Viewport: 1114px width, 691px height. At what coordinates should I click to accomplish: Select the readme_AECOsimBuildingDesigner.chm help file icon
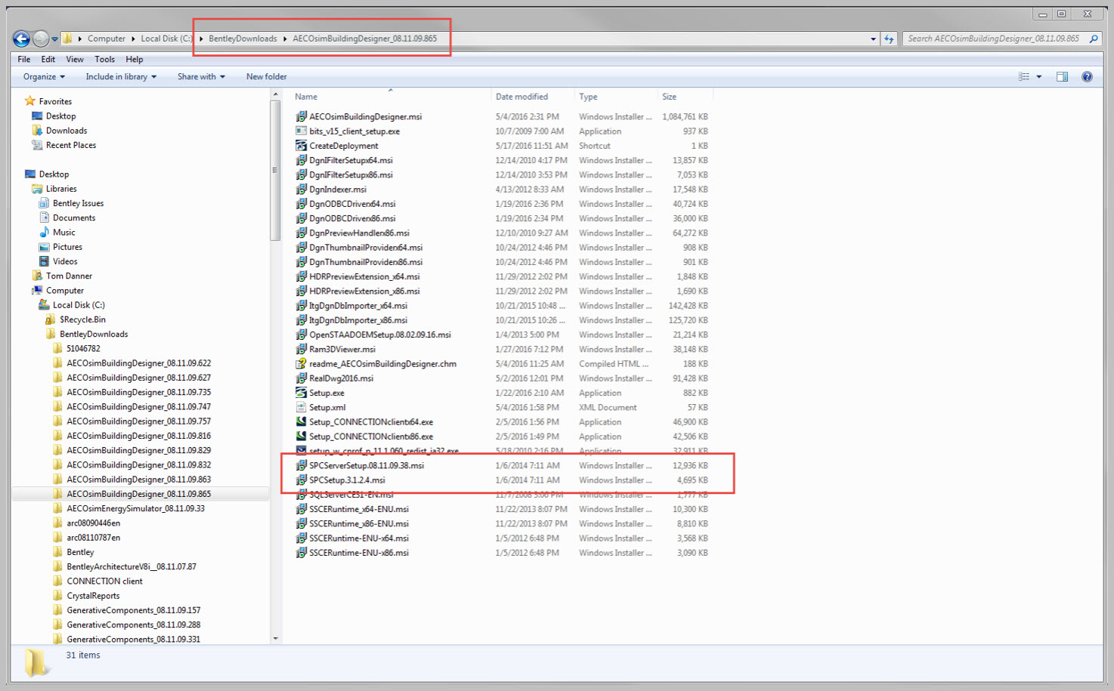click(x=301, y=363)
